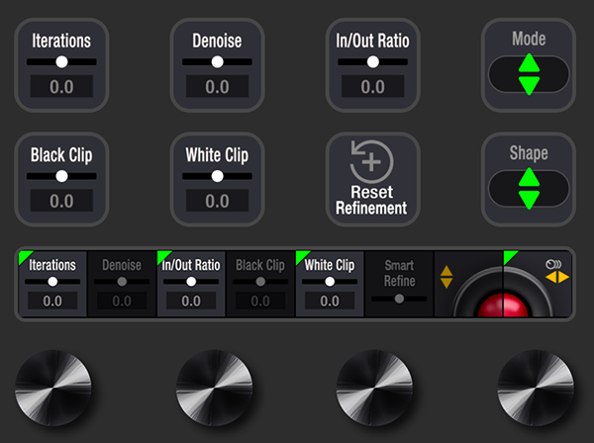This screenshot has height=443, width=594.
Task: Click the ring icon above the yellow arrows
Action: click(x=553, y=264)
